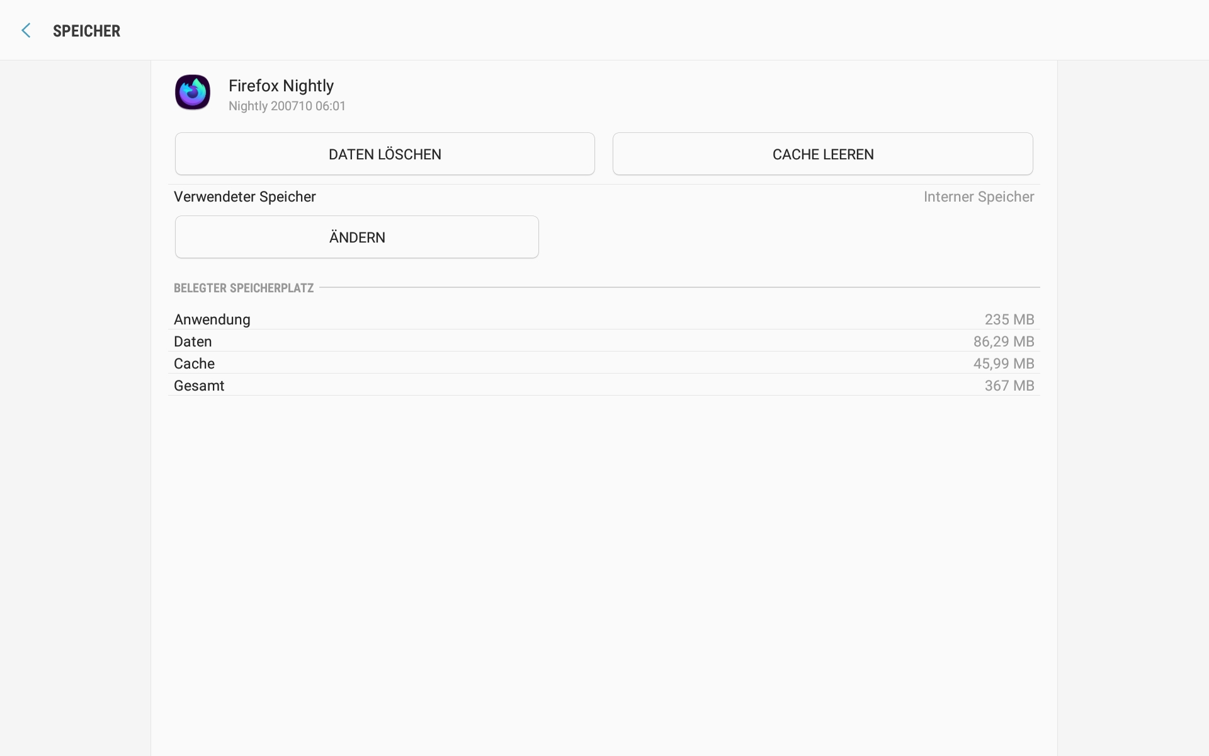Click the 45,99 MB cache size value
This screenshot has height=756, width=1209.
click(1004, 364)
